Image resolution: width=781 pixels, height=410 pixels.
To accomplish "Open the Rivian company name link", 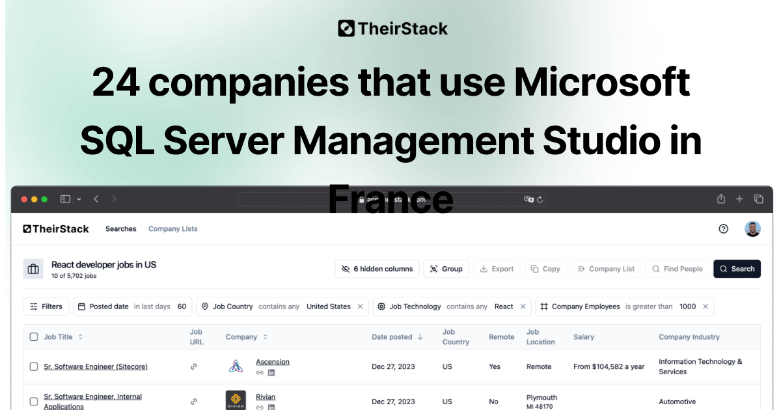I will coord(266,397).
